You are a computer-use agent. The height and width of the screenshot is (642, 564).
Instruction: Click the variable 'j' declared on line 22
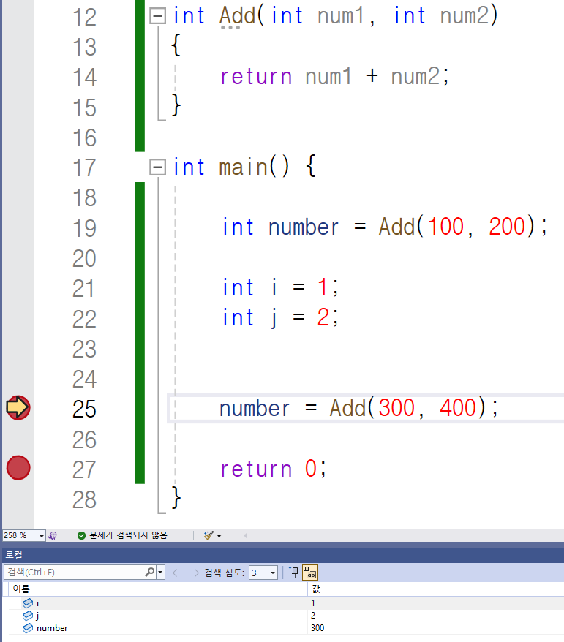tap(274, 319)
